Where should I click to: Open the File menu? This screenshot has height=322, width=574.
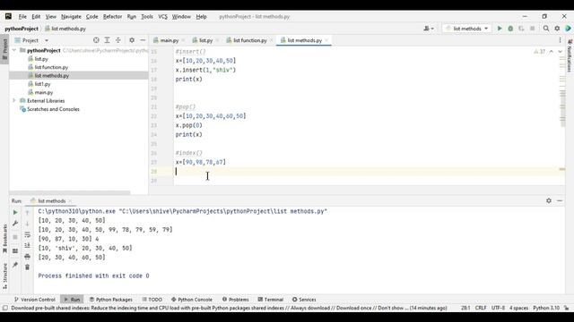22,16
